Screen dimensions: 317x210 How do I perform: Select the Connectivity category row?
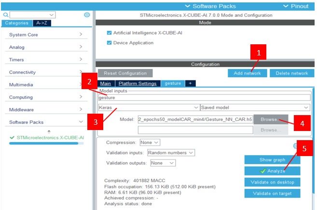click(46, 72)
